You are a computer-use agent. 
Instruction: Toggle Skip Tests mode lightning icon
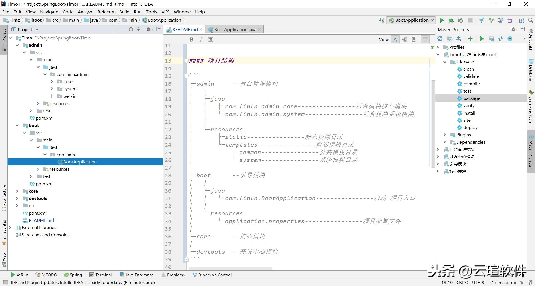coord(510,39)
